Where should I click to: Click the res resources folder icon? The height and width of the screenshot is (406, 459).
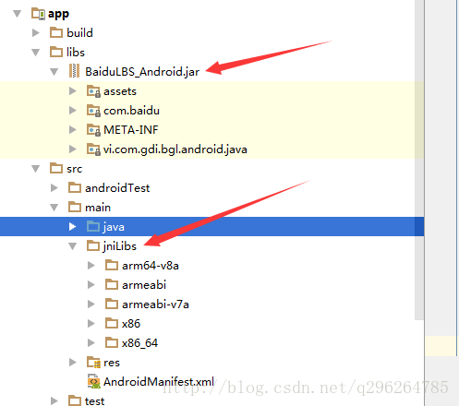coord(93,362)
